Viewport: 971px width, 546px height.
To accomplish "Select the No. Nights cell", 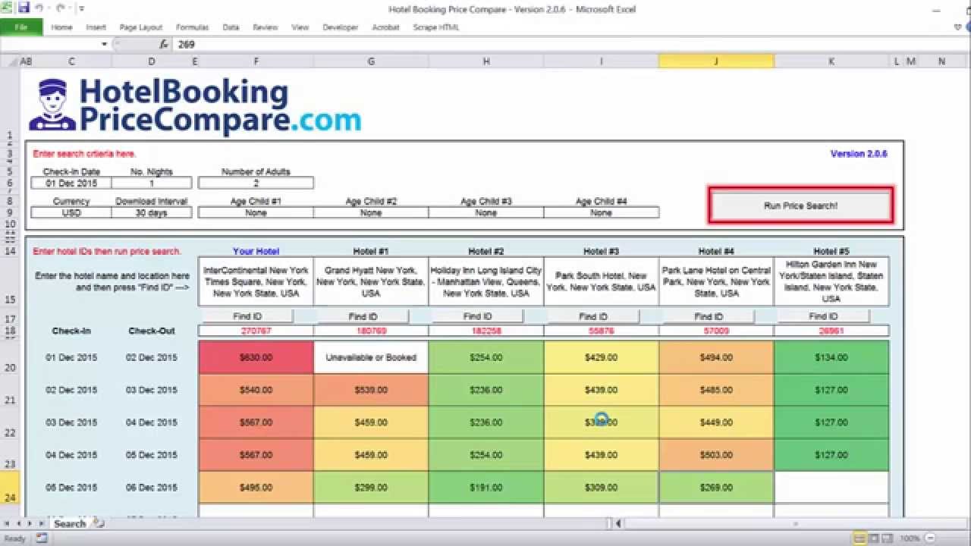I will [152, 183].
